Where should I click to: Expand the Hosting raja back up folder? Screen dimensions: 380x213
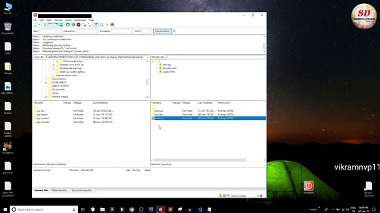coord(54,68)
